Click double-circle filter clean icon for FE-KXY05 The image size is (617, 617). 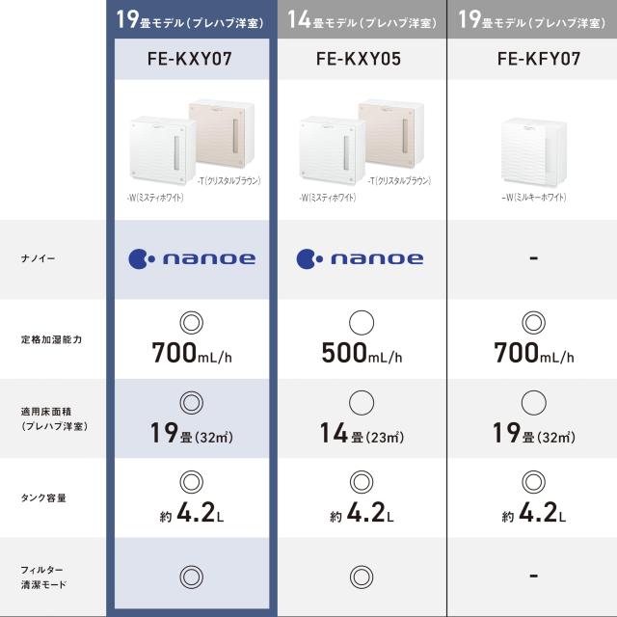362,577
